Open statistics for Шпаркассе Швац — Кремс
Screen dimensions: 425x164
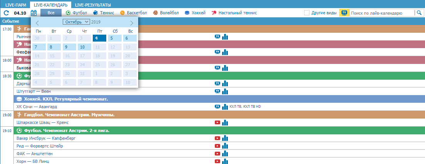(x=225, y=122)
